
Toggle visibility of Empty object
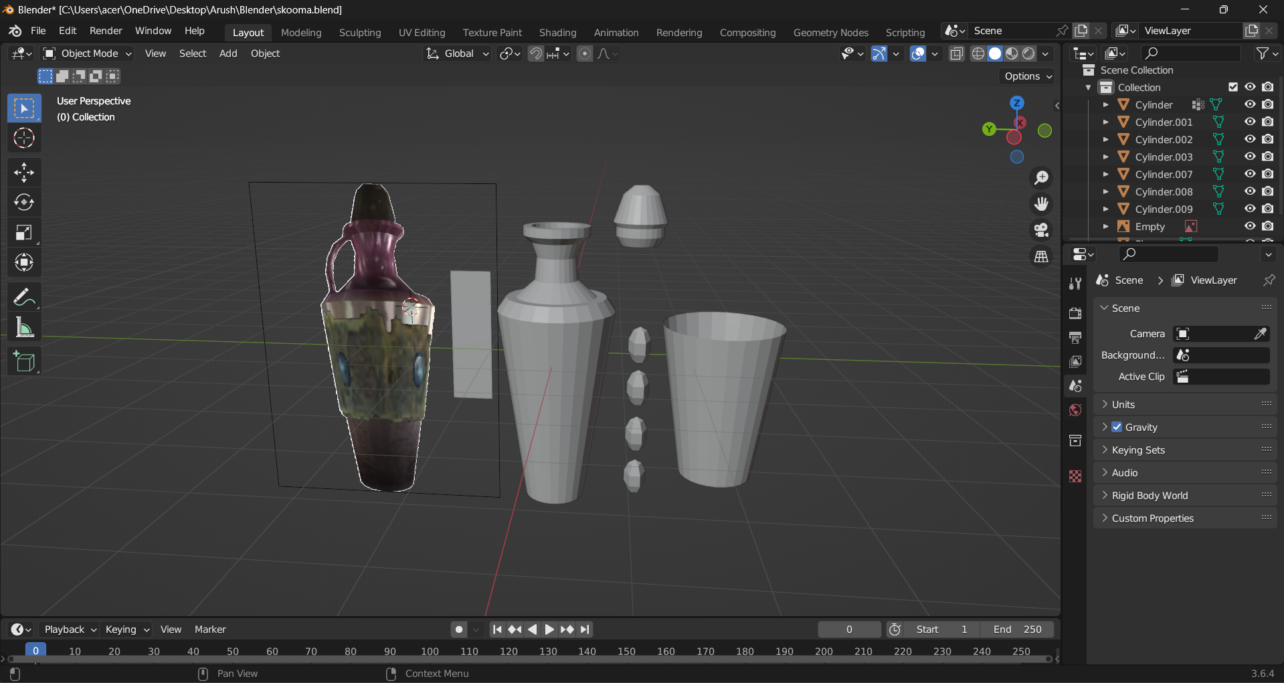1250,226
